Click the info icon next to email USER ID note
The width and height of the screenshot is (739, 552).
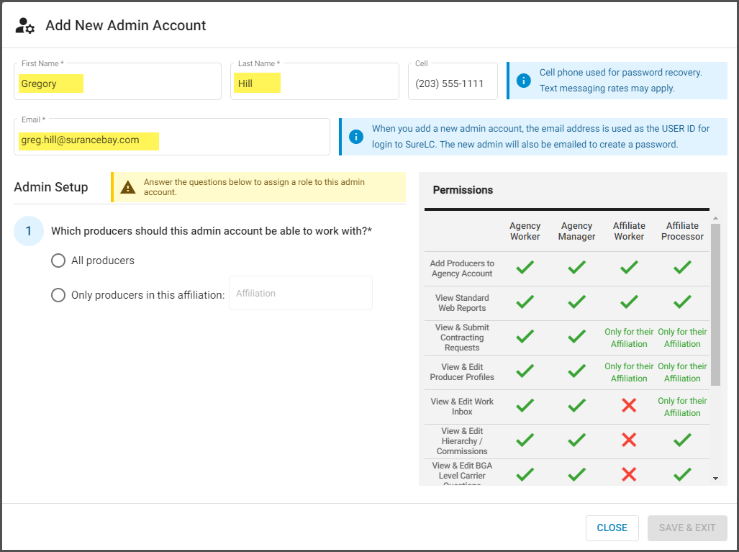356,136
